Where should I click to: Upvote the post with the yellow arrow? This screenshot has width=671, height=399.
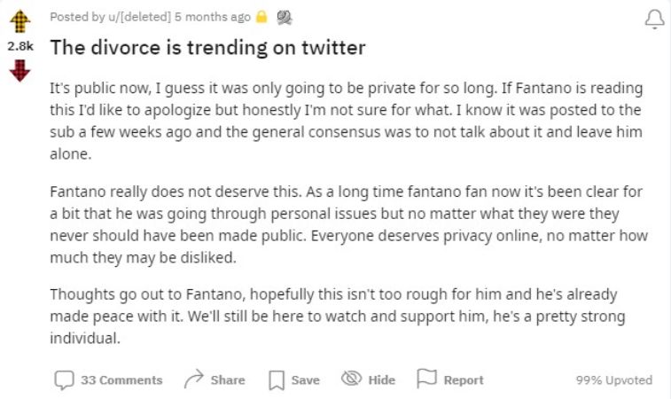coord(20,21)
